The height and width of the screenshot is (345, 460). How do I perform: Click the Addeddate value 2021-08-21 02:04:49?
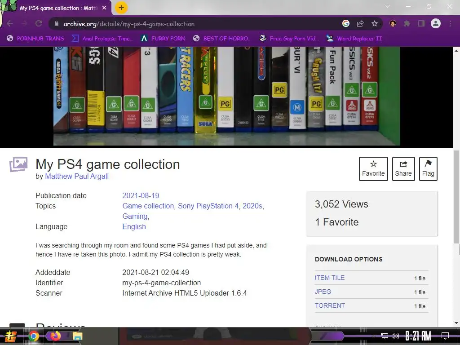coord(156,273)
